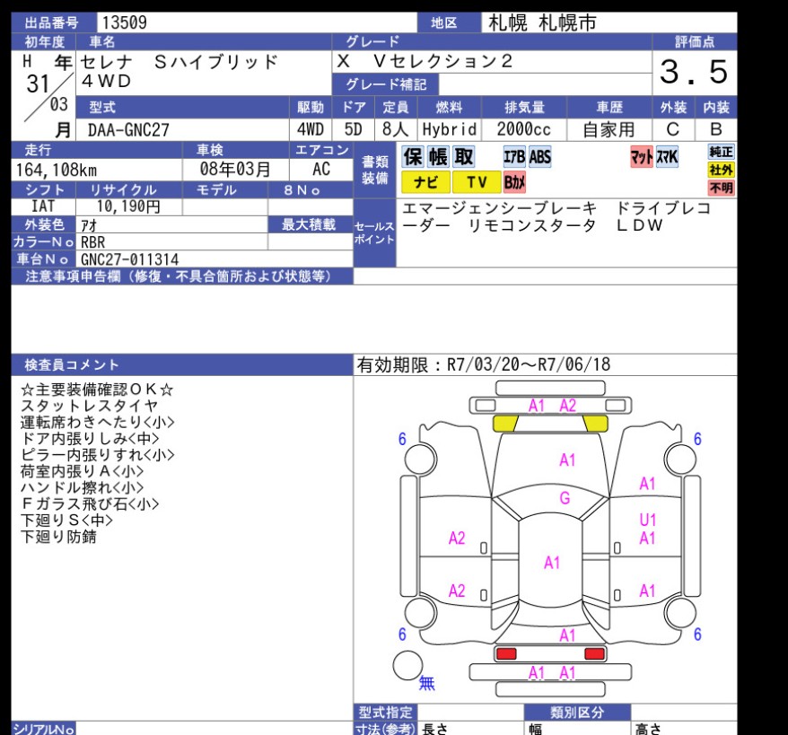Click the car name セレナ Sハイブリッド
The height and width of the screenshot is (735, 788).
179,62
